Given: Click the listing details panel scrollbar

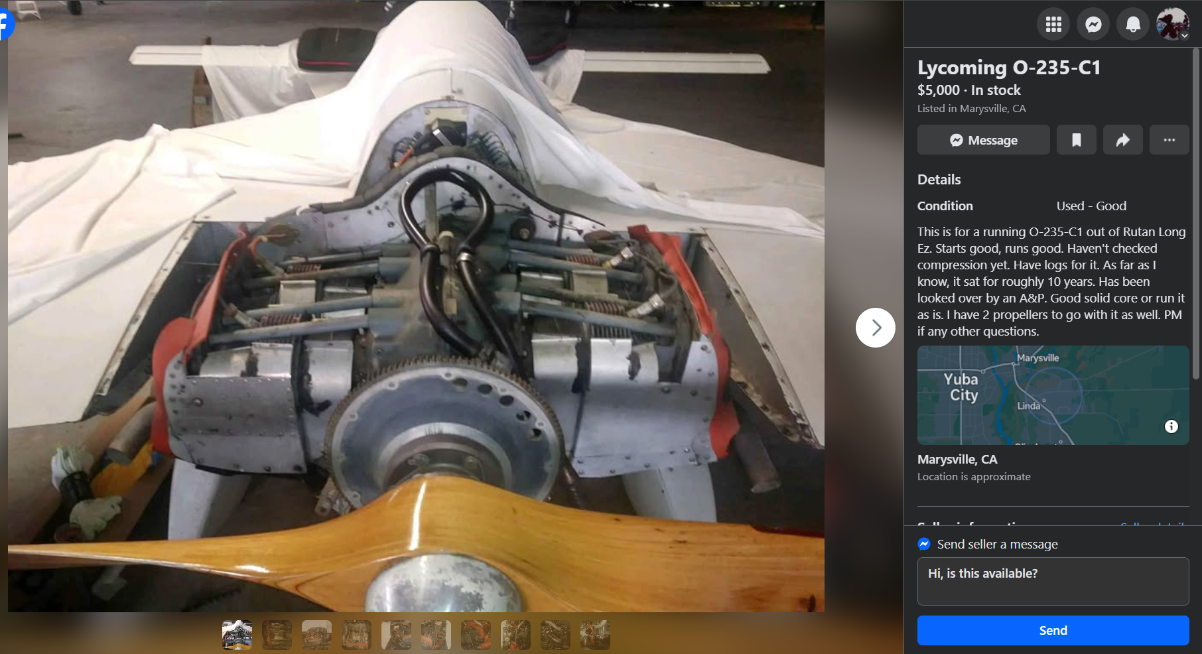Looking at the screenshot, I should pos(1196,212).
